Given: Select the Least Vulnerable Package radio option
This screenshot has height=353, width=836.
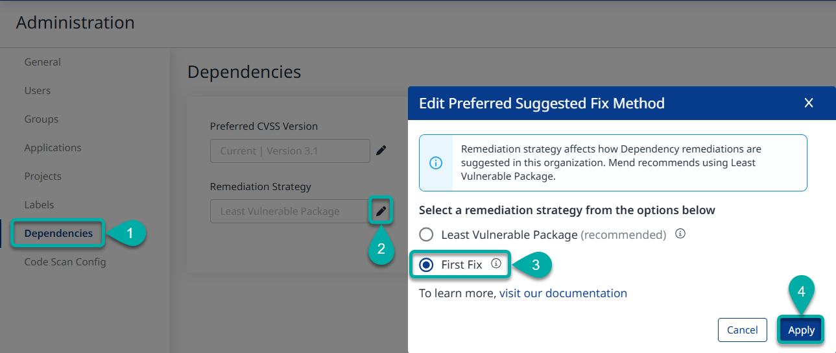Looking at the screenshot, I should point(426,235).
